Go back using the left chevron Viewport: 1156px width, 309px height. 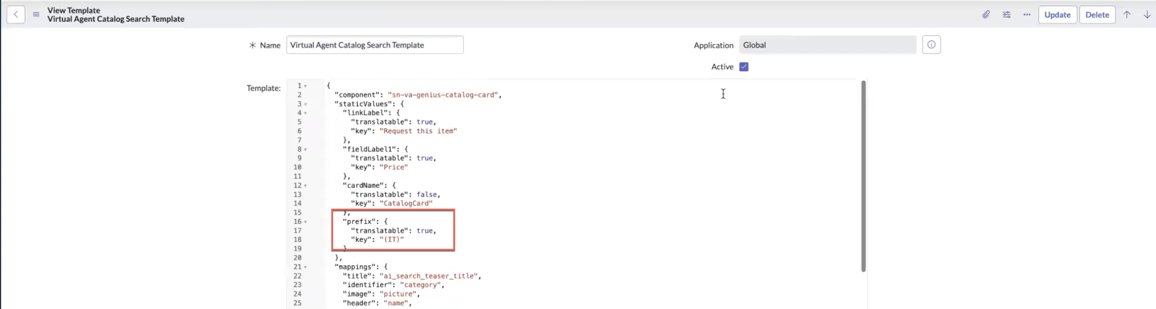coord(16,14)
